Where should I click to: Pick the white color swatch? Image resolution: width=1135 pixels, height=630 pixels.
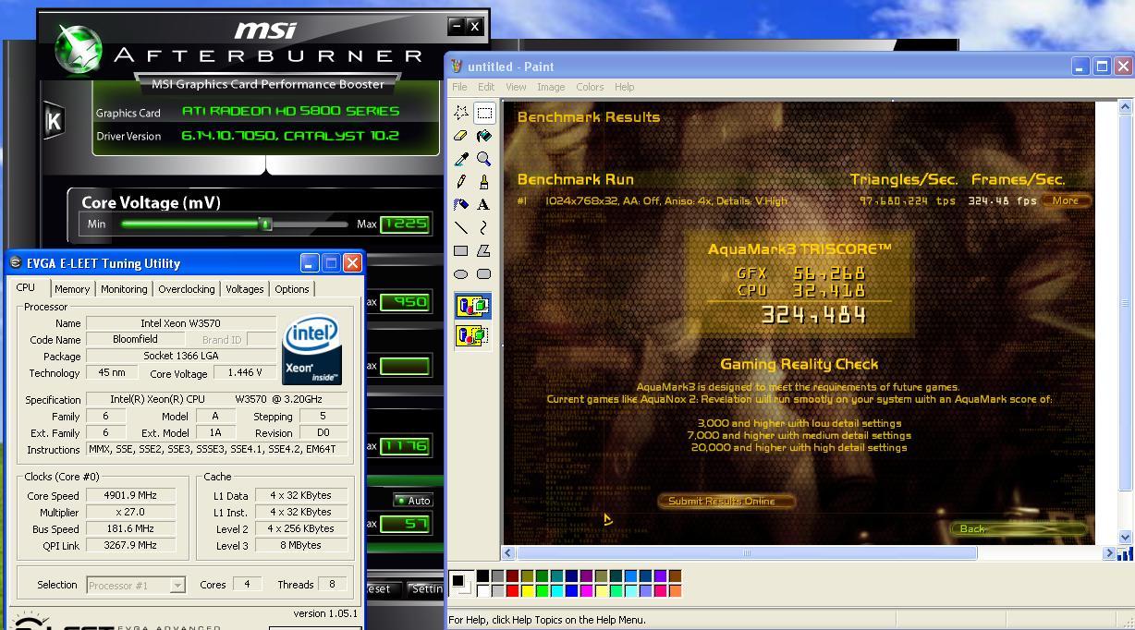pos(482,591)
